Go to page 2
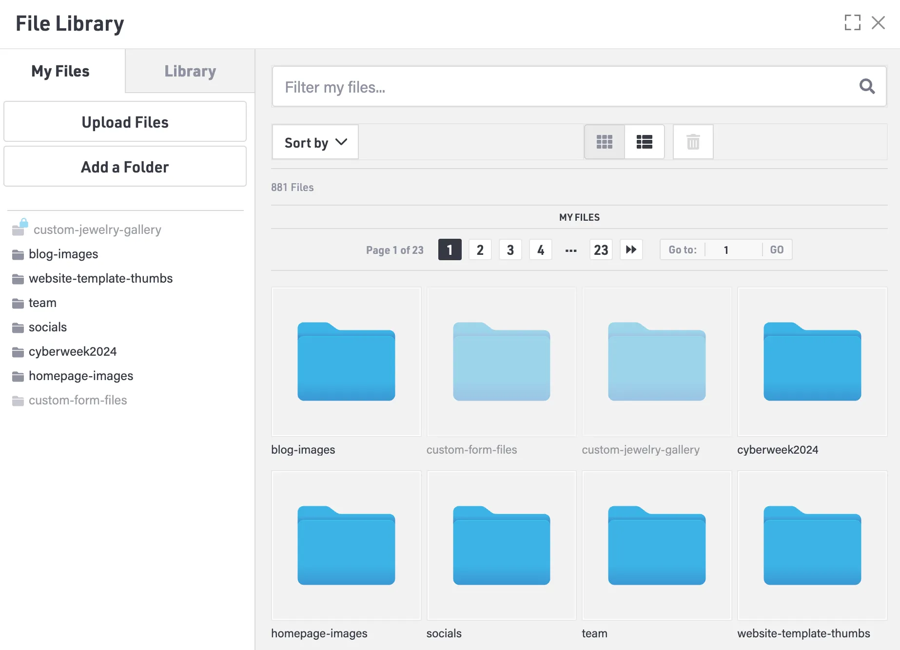Screen dimensions: 900x650 click(480, 250)
